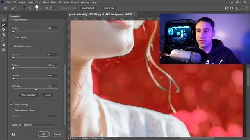Open the Filter menu
Image resolution: width=250 pixels, height=140 pixels.
pyautogui.click(x=54, y=2)
